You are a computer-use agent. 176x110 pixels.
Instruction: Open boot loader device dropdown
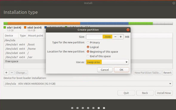[88, 84]
